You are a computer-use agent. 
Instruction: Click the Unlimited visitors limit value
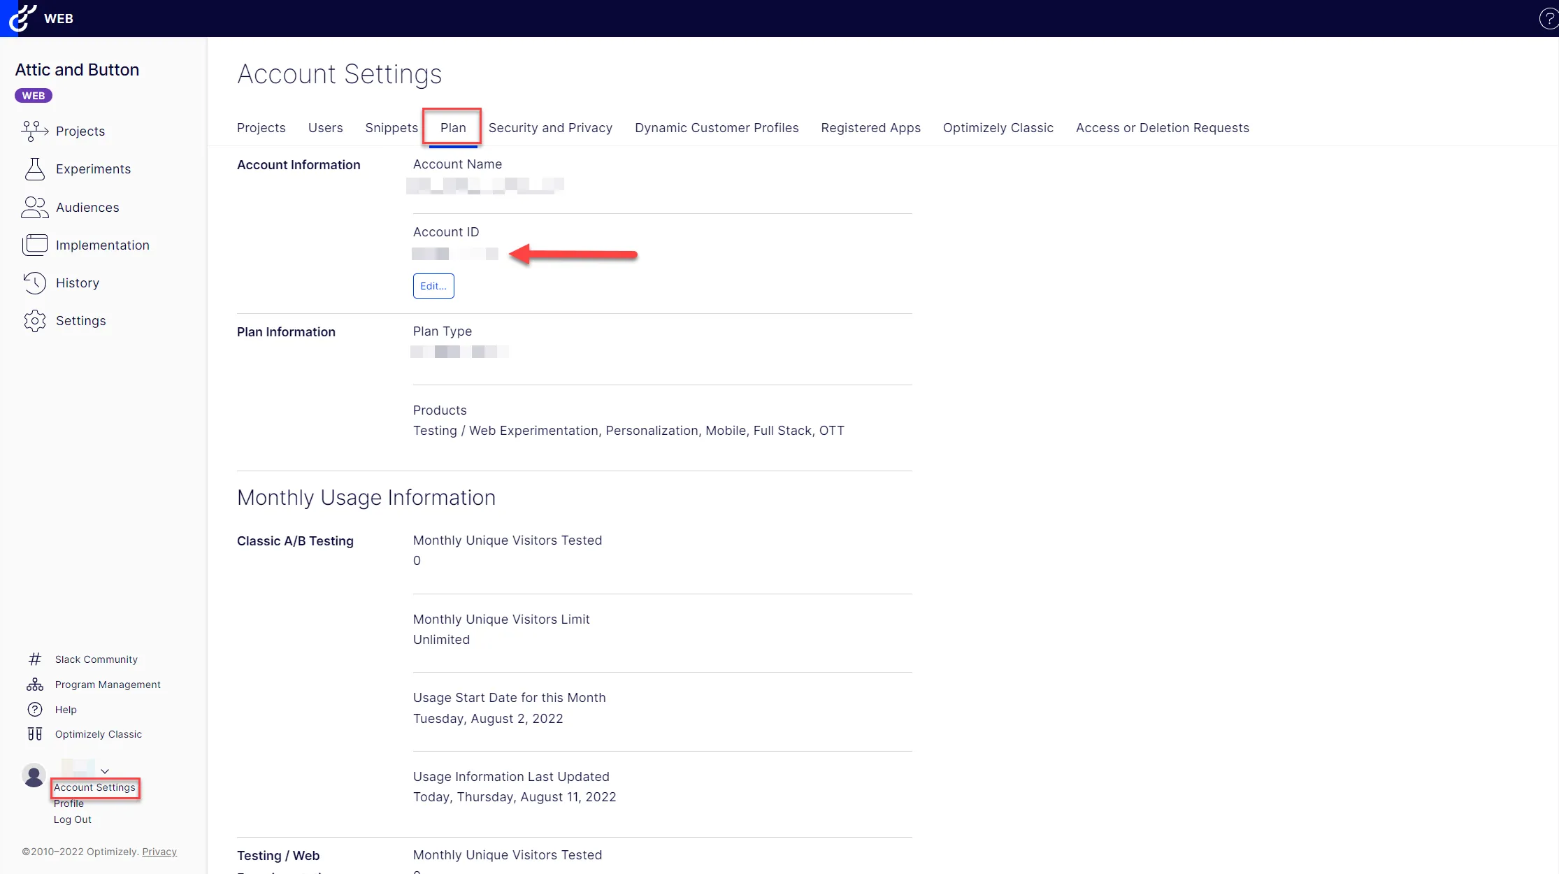(x=441, y=640)
